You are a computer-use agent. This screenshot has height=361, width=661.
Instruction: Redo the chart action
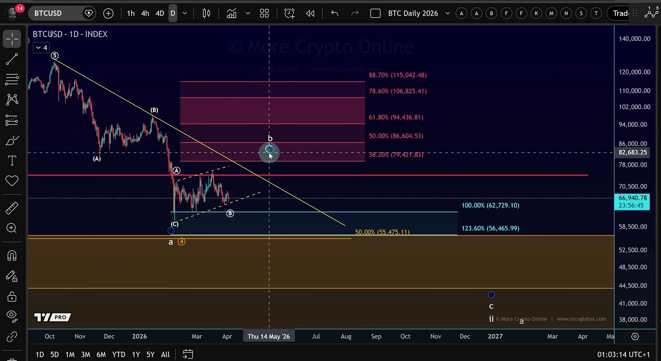pos(354,13)
